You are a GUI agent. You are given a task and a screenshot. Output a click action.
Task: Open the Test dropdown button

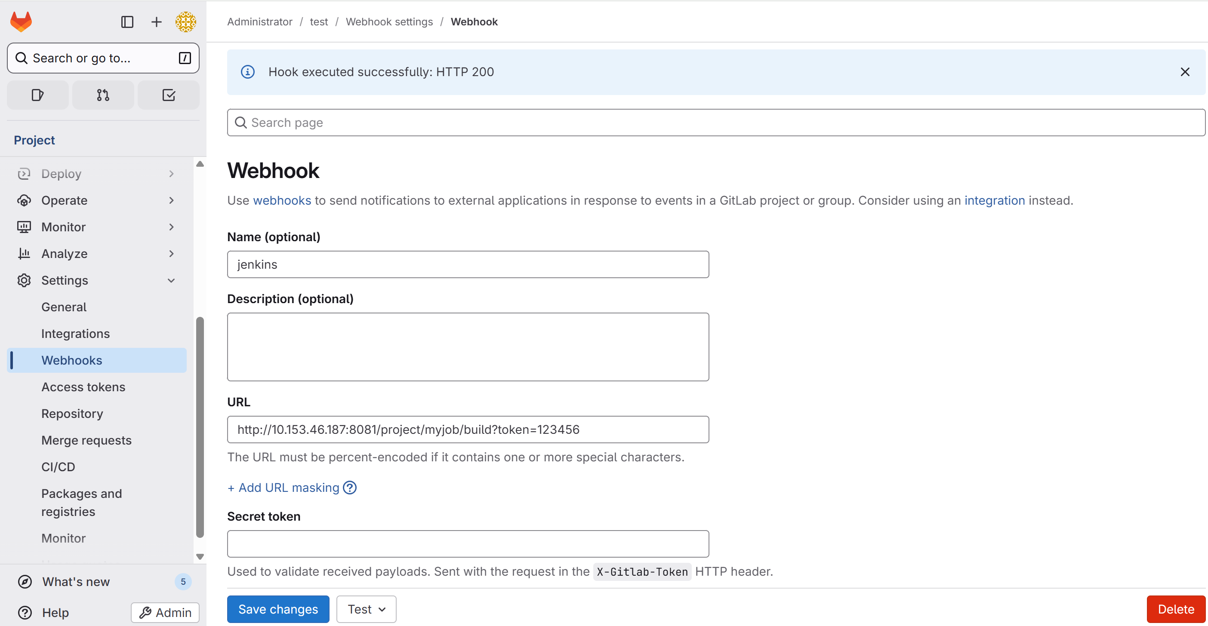(x=366, y=609)
